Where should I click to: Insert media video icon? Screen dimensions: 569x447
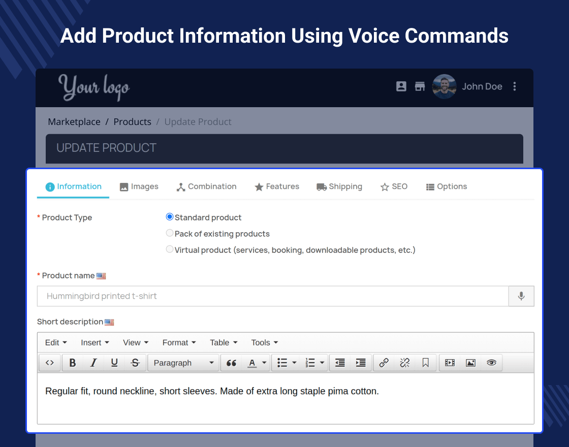[450, 363]
